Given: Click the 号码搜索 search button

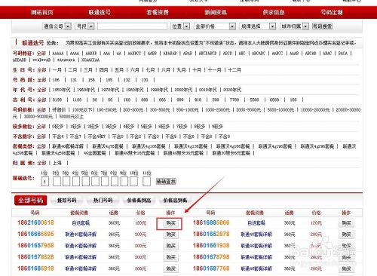Looking at the screenshot, I should [322, 26].
